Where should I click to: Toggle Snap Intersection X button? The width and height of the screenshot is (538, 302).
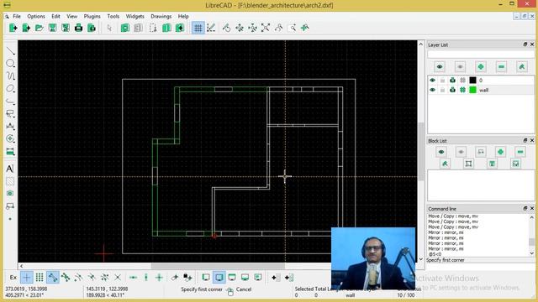click(x=118, y=278)
